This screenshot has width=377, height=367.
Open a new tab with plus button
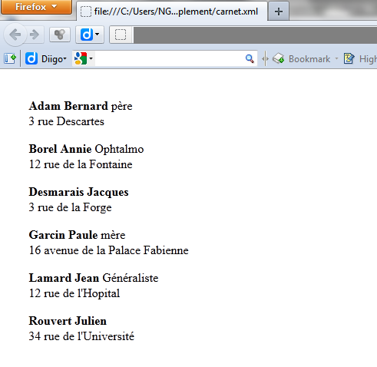click(279, 12)
